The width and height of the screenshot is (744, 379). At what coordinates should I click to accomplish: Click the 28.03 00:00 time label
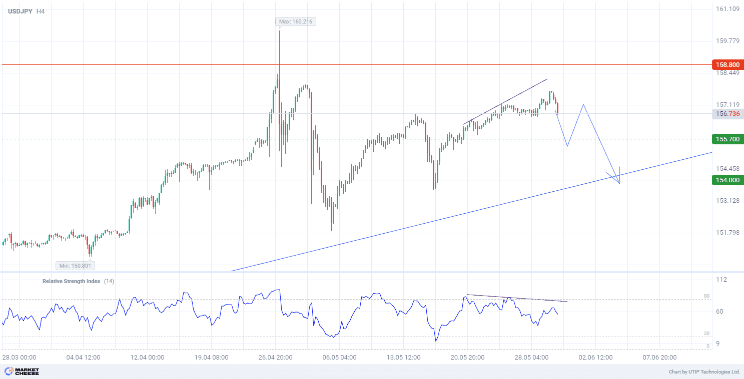(19, 358)
